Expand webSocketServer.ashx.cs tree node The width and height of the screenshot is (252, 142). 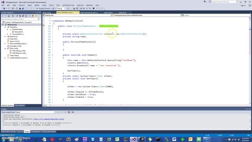pyautogui.click(x=5, y=58)
